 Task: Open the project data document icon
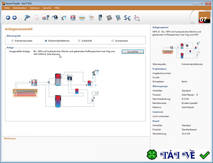coord(36,18)
